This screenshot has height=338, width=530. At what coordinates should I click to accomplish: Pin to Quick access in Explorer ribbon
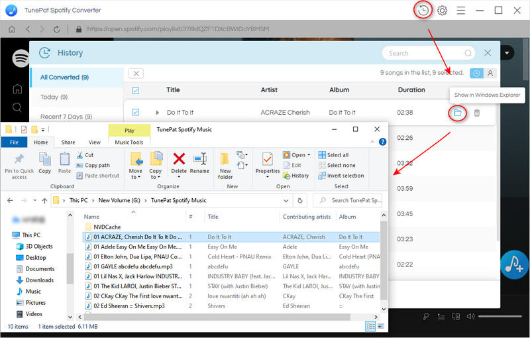pos(19,165)
